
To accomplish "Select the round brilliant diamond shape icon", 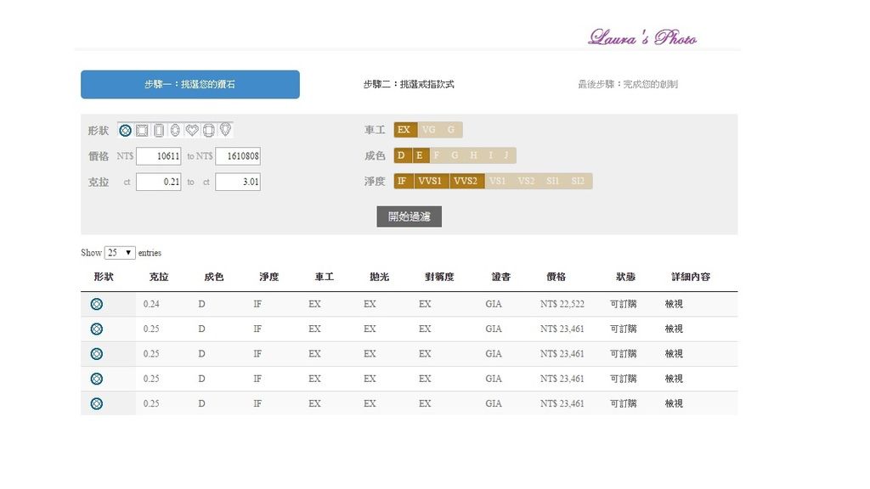I will point(125,130).
